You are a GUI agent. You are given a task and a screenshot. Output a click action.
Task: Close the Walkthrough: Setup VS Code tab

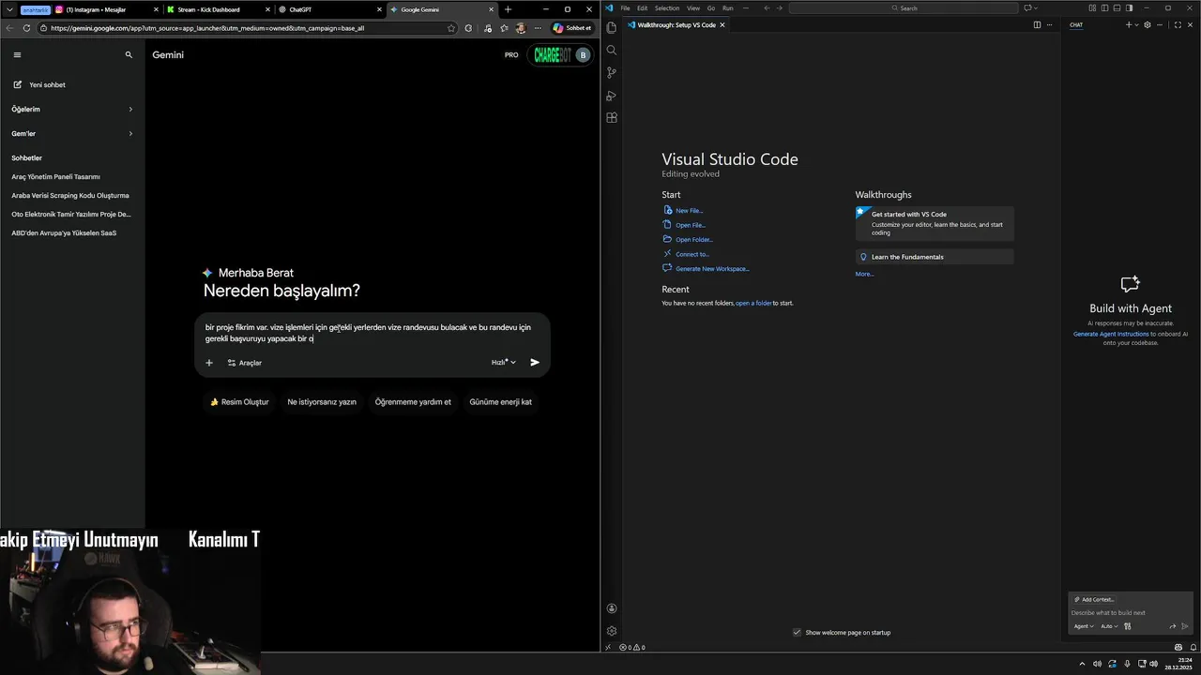pos(722,25)
